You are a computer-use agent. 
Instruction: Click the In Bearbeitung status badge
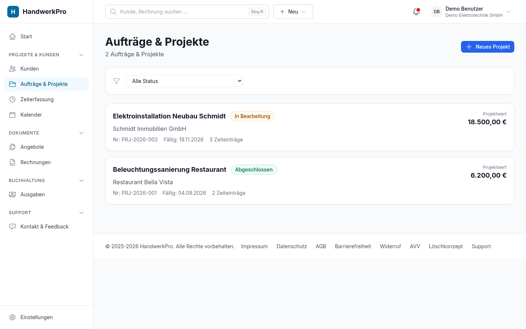point(252,116)
